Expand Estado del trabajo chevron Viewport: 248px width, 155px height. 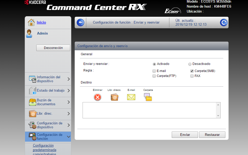coord(68,91)
